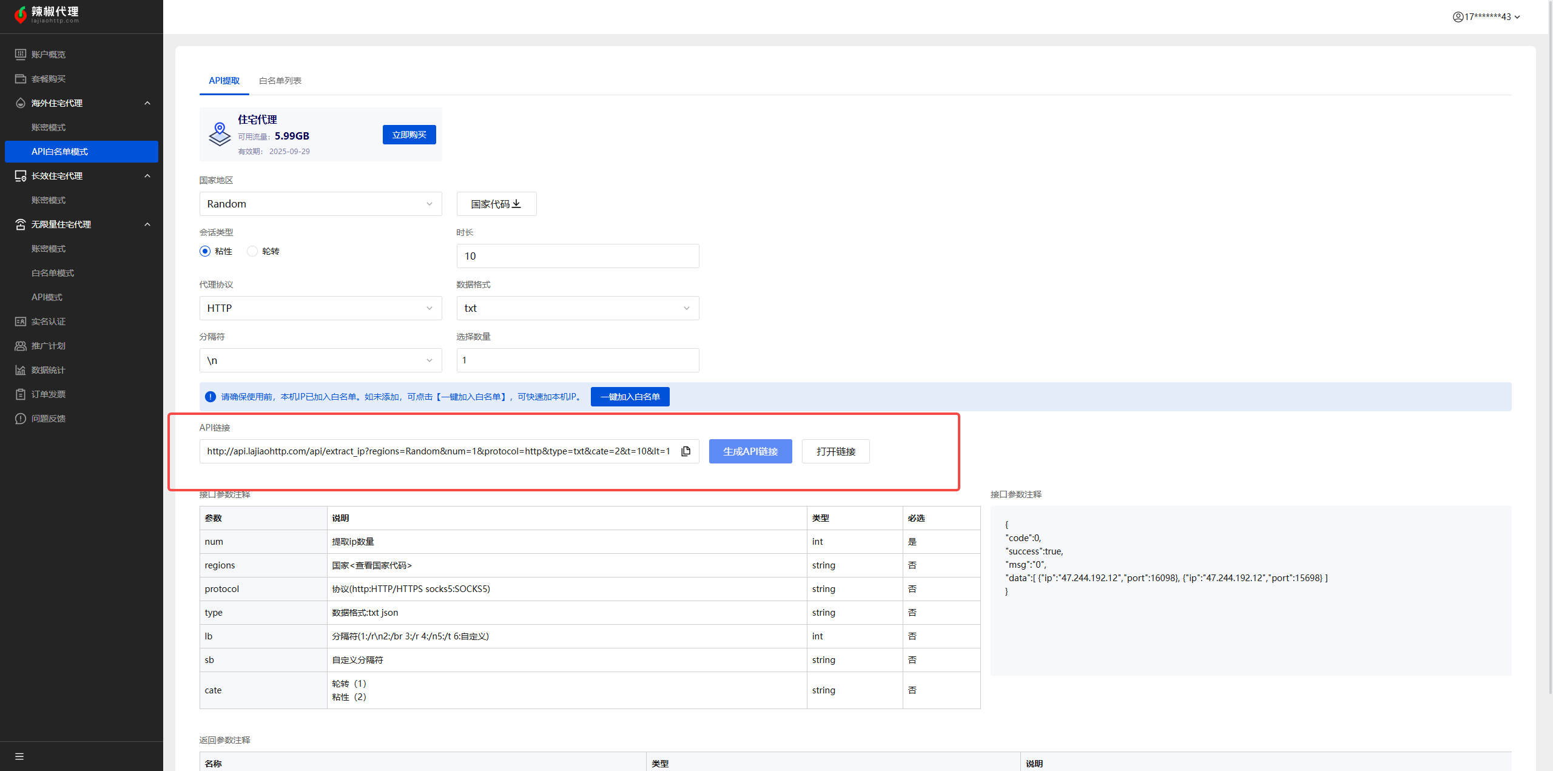Click the 生成API链接 button
This screenshot has height=771, width=1553.
750,451
